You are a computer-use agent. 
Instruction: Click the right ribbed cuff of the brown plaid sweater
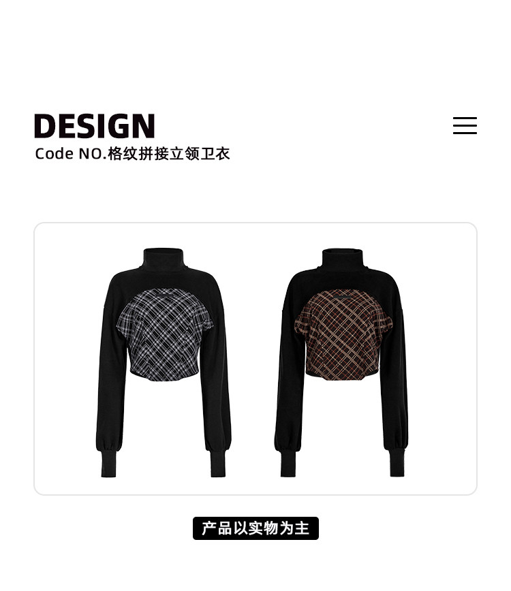coord(397,463)
